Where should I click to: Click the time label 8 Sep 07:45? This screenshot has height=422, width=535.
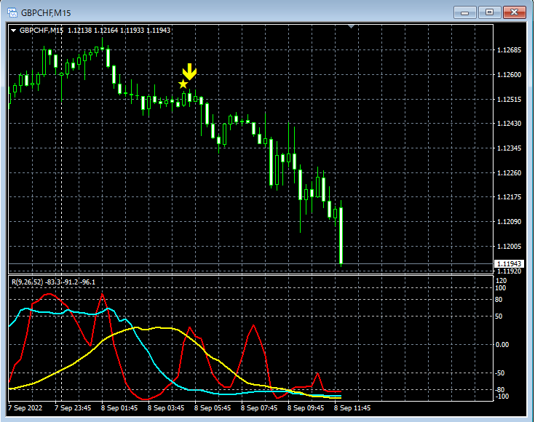(259, 408)
